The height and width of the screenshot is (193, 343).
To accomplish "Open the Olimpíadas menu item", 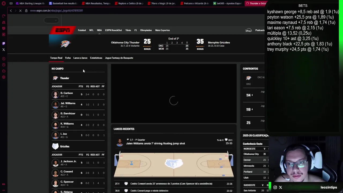I will (146, 30).
